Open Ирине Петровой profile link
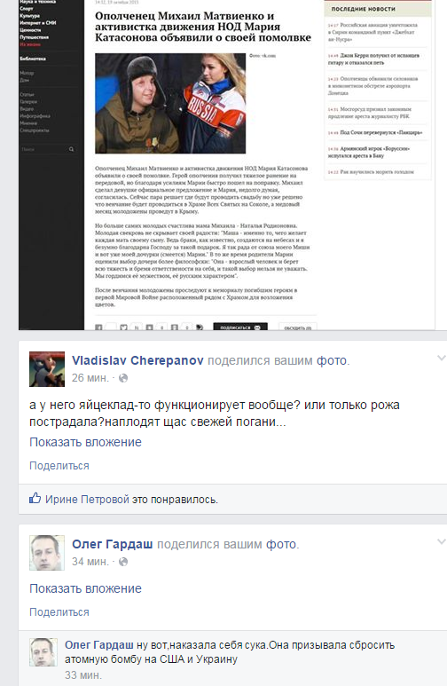Image resolution: width=447 pixels, height=686 pixels. point(87,500)
